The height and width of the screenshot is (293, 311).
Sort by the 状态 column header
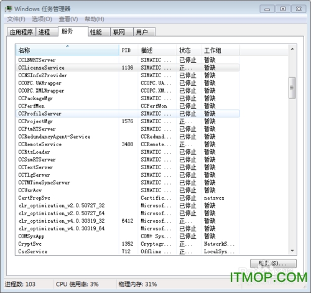(x=188, y=50)
